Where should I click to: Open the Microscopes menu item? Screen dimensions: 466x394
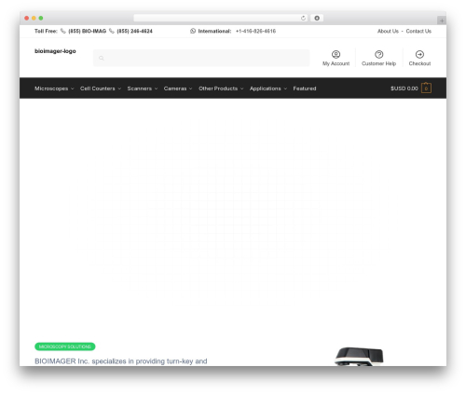pyautogui.click(x=51, y=88)
